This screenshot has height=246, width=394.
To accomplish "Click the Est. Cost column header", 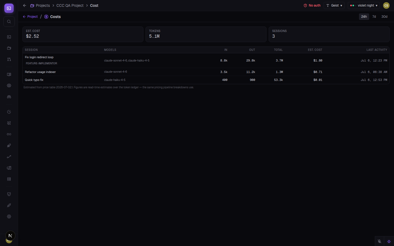I will tap(315, 50).
